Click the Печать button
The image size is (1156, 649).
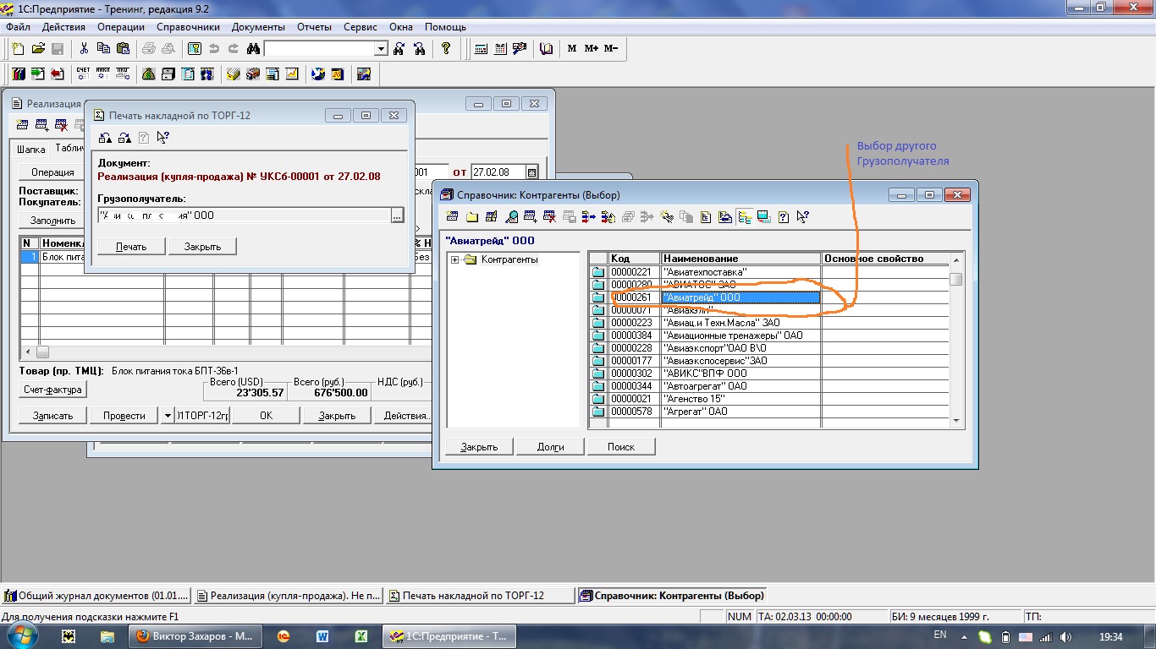[x=131, y=247]
